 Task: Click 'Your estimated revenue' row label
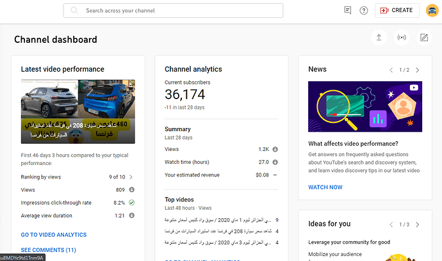point(192,175)
